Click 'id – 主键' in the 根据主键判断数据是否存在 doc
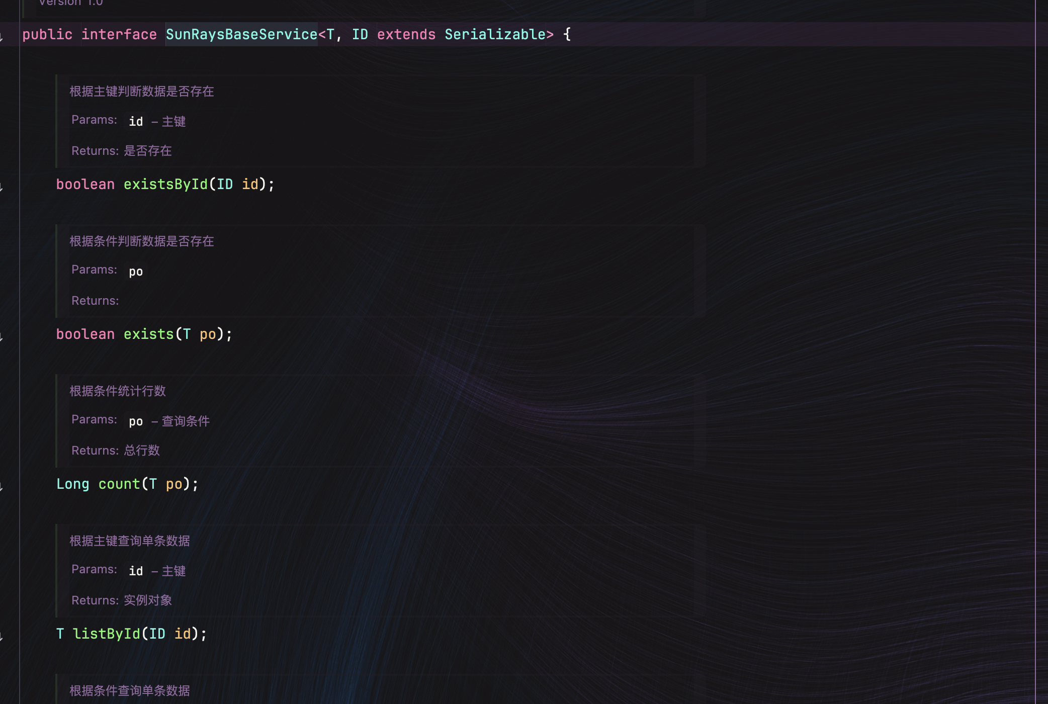Viewport: 1048px width, 704px height. 157,121
